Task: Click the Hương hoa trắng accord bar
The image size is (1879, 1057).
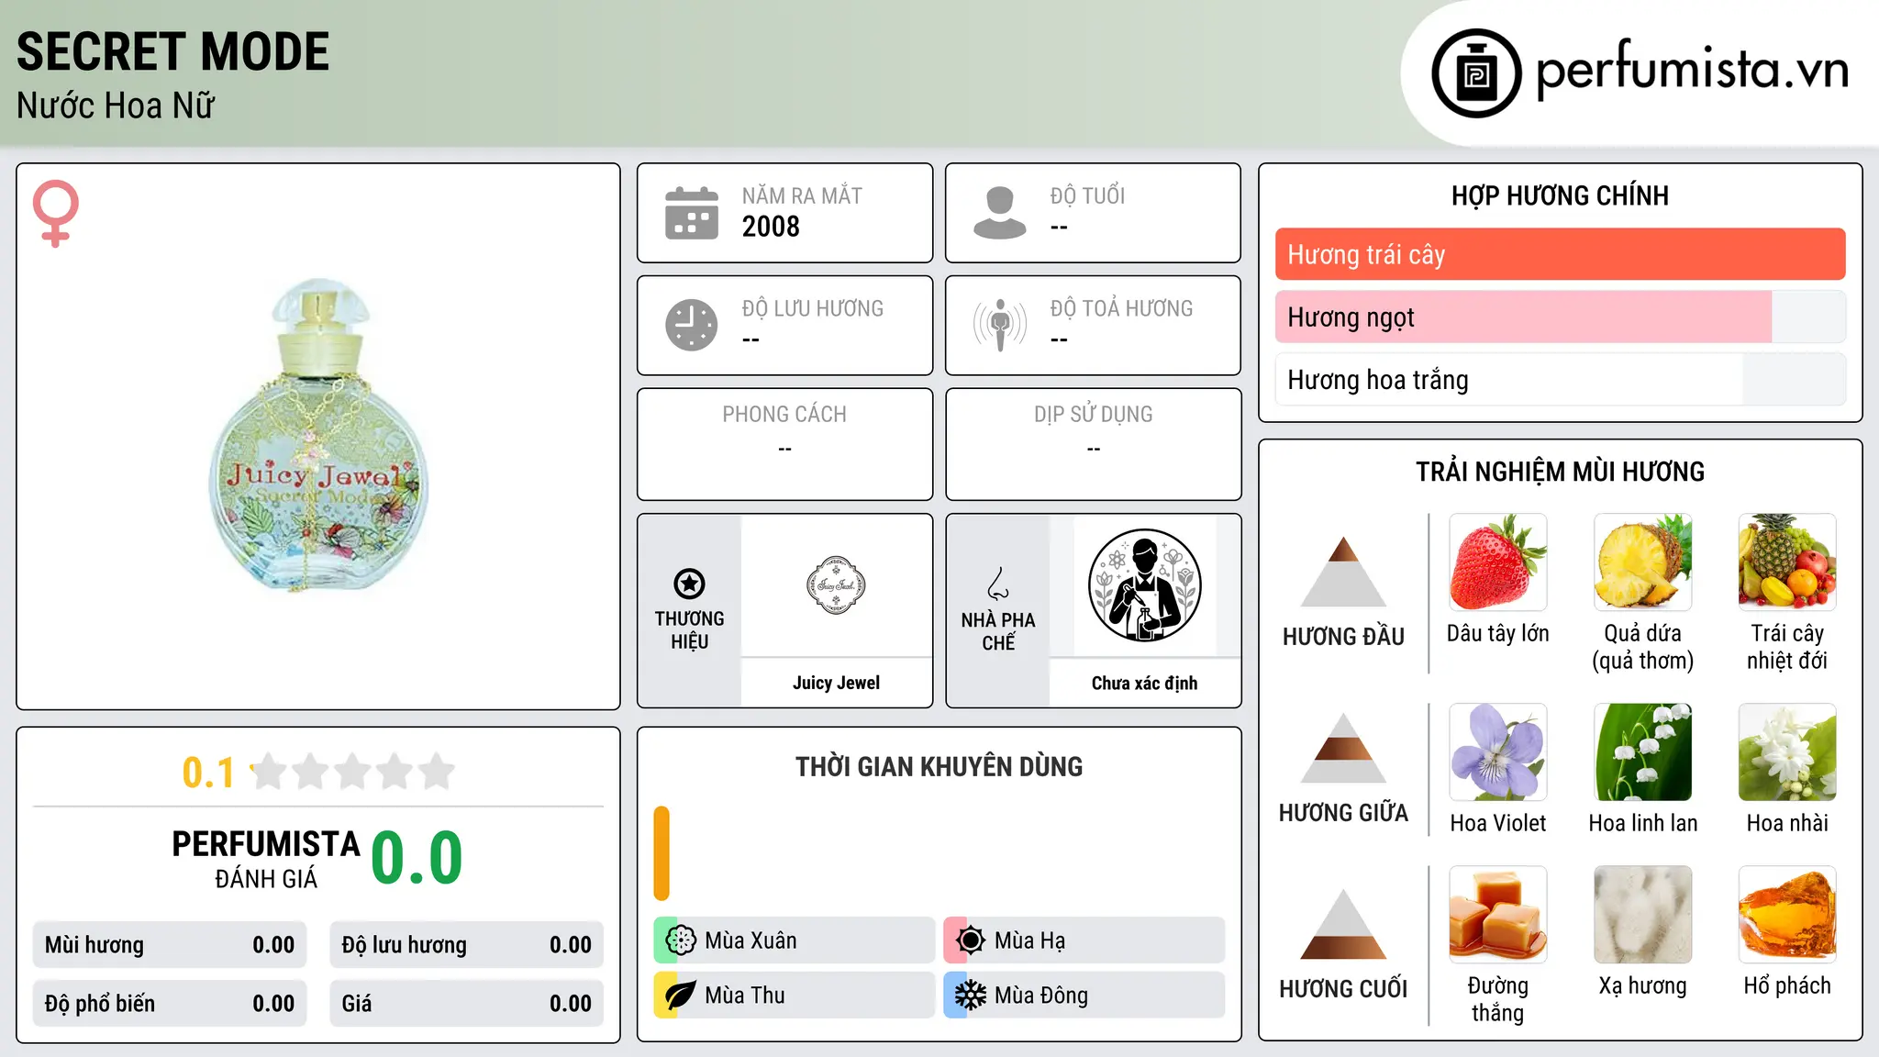Action: pyautogui.click(x=1560, y=380)
